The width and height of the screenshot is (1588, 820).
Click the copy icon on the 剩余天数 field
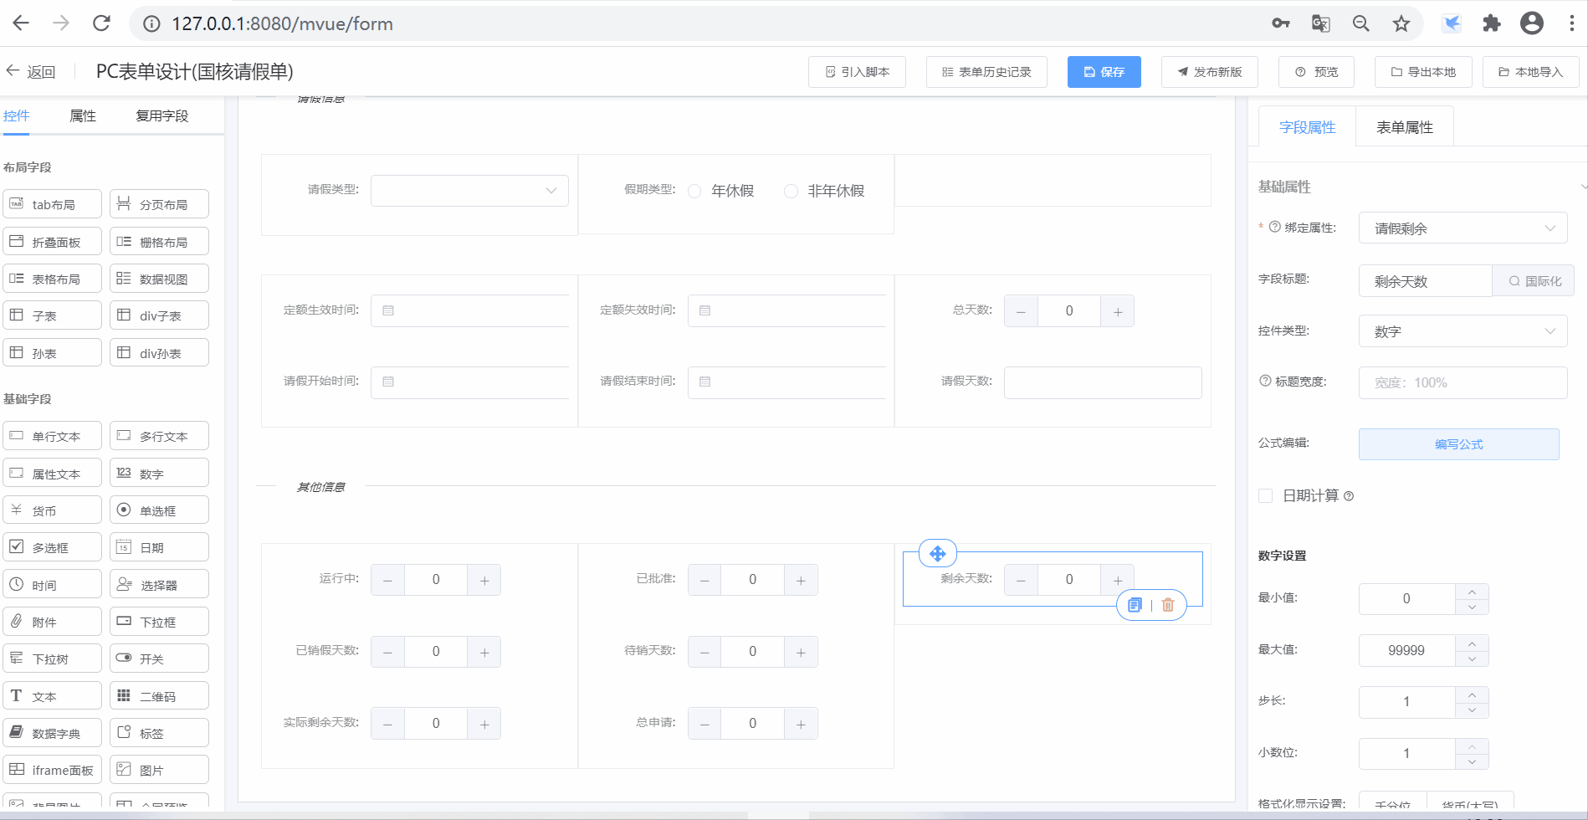[x=1135, y=605]
